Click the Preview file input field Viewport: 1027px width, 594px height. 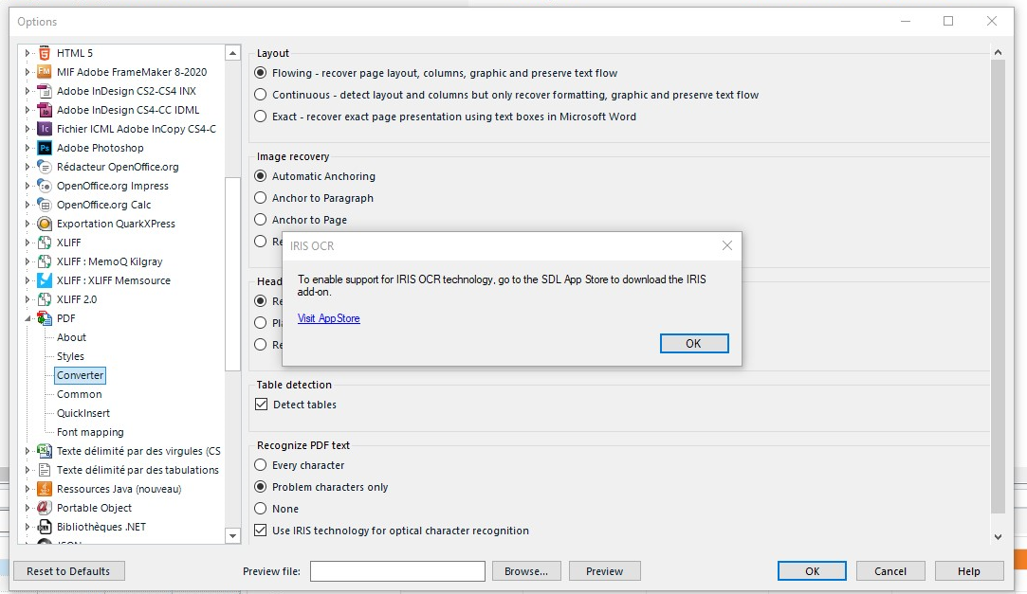pyautogui.click(x=397, y=571)
